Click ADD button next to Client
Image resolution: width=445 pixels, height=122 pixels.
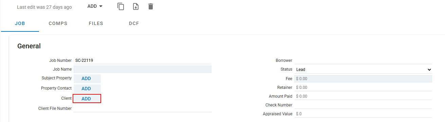[87, 99]
